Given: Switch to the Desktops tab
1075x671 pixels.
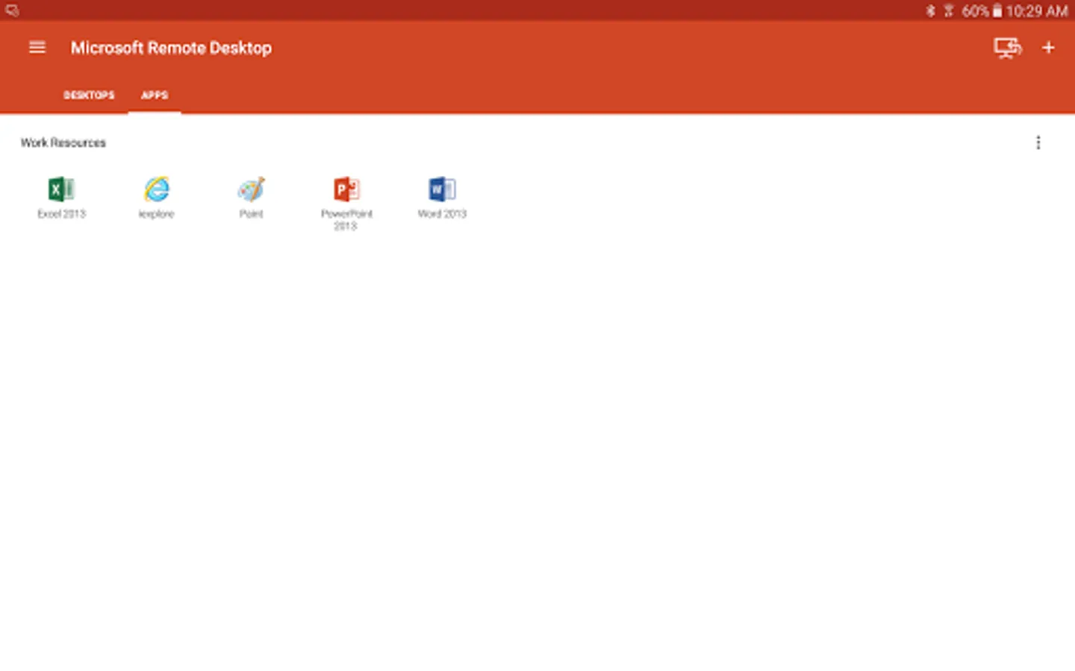Looking at the screenshot, I should click(x=89, y=95).
